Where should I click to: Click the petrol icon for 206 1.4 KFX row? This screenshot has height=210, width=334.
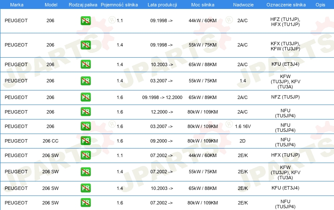pos(85,45)
